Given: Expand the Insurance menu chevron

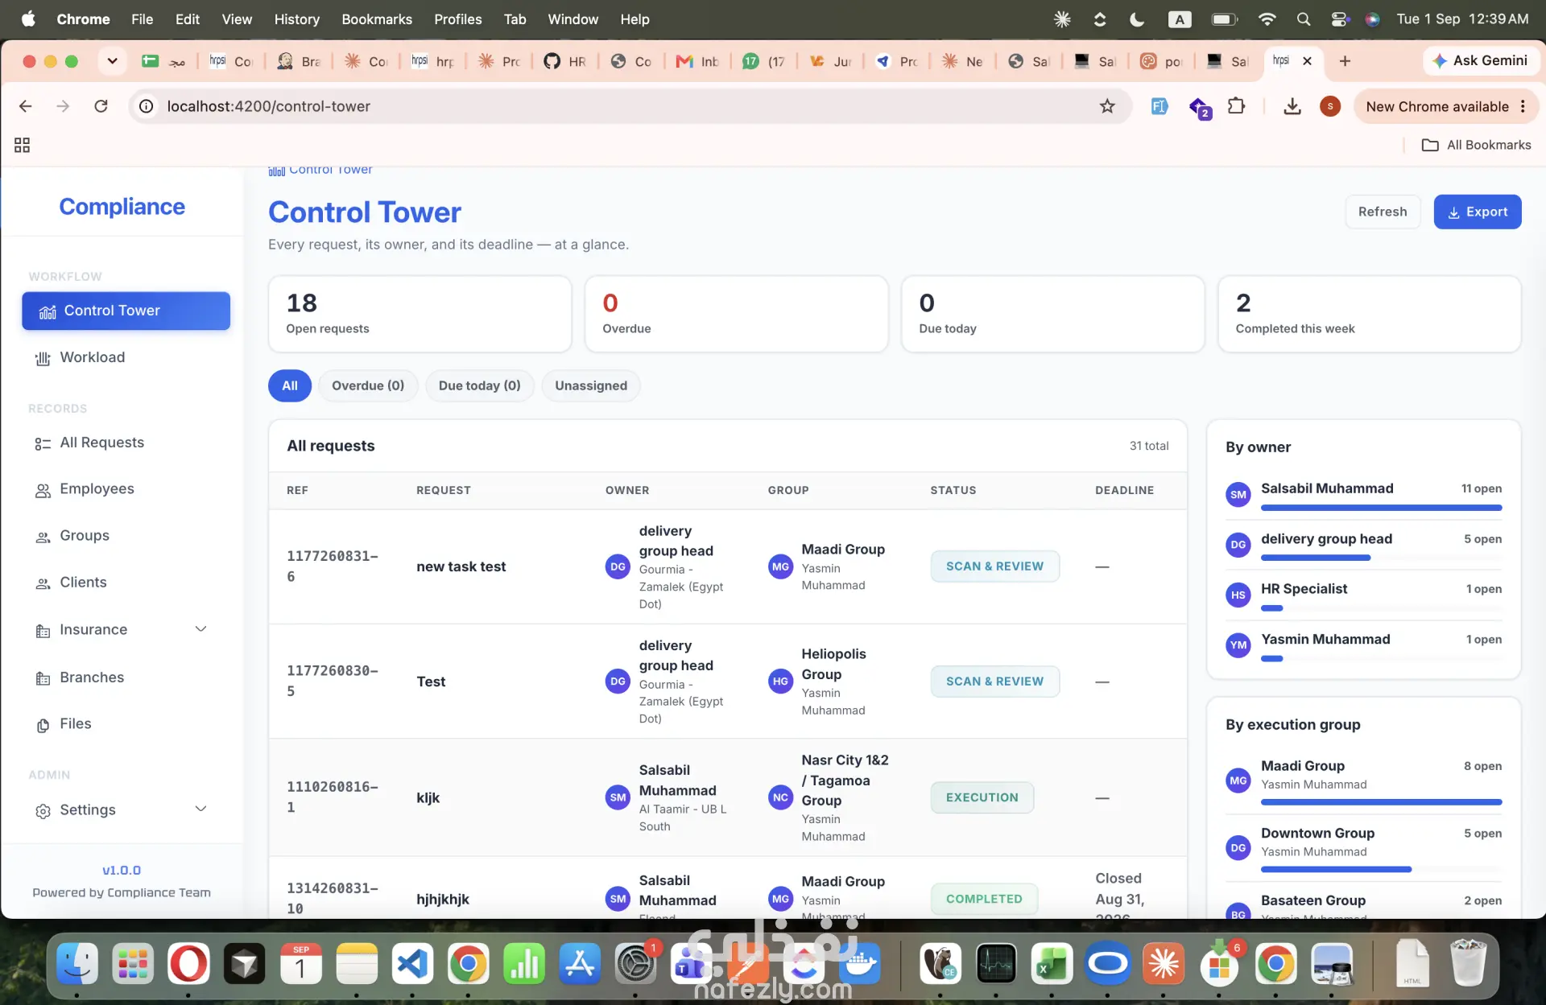Looking at the screenshot, I should [x=201, y=629].
